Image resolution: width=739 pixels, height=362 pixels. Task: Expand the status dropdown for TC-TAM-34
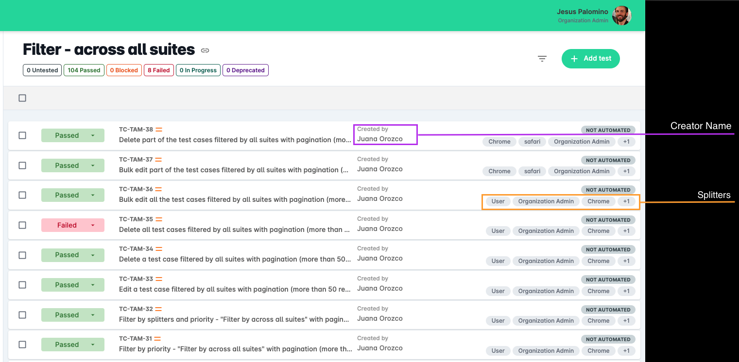coord(73,255)
